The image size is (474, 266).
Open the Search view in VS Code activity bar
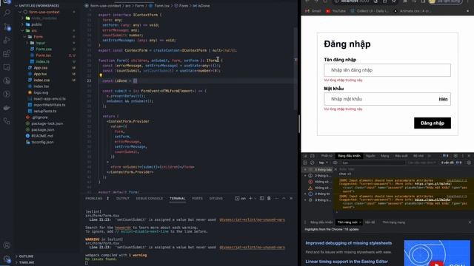[x=7, y=13]
